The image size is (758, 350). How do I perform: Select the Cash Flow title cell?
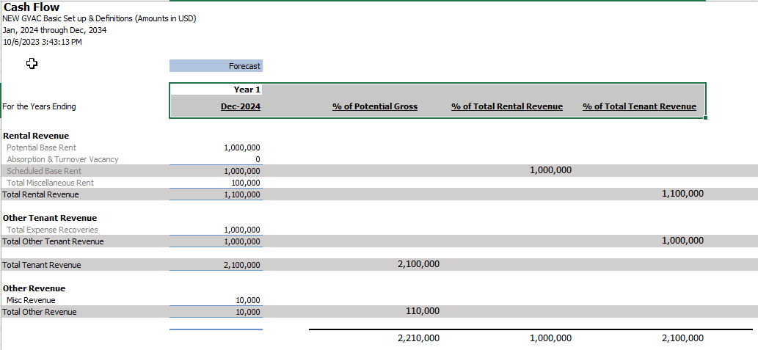(32, 7)
